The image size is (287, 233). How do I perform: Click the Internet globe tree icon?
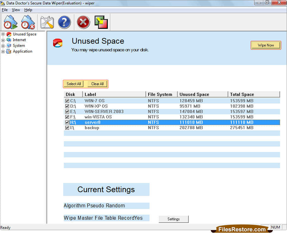coord(9,40)
